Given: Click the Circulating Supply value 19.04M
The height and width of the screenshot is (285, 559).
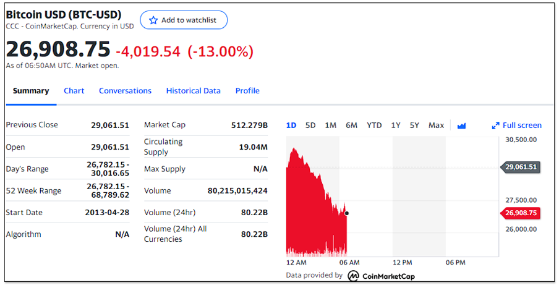Looking at the screenshot, I should pos(253,147).
